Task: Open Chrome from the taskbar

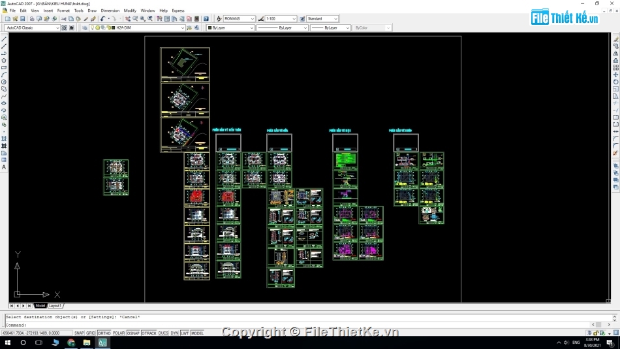Action: click(70, 342)
